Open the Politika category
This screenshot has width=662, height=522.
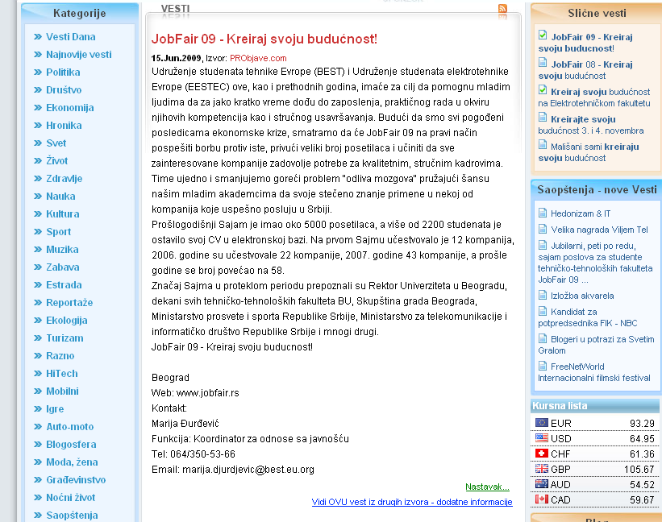coord(63,72)
